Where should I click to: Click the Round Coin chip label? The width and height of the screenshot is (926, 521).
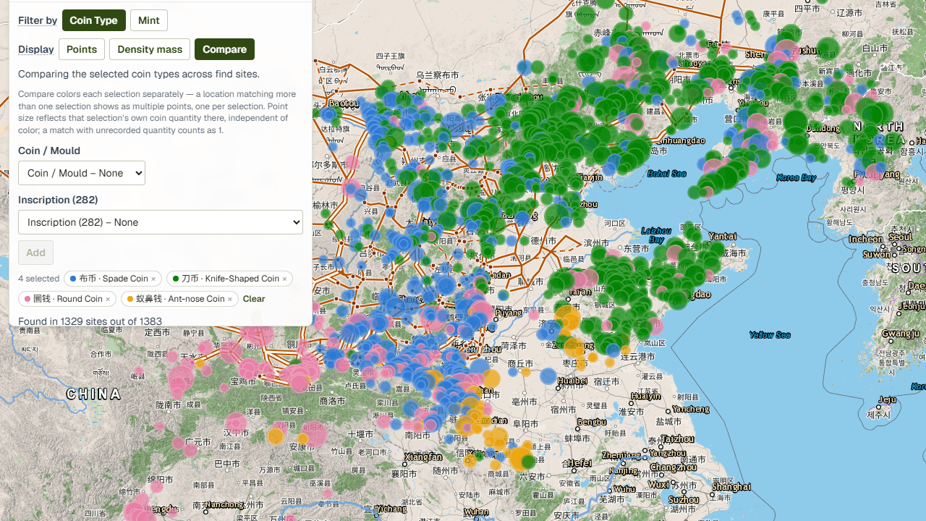[68, 299]
